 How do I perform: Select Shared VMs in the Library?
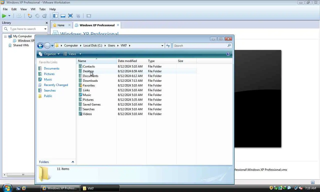(21, 45)
